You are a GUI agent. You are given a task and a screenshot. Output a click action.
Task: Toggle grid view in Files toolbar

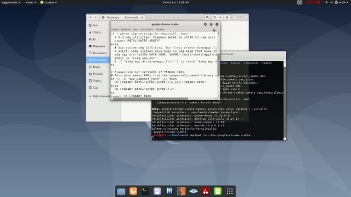click(x=214, y=17)
